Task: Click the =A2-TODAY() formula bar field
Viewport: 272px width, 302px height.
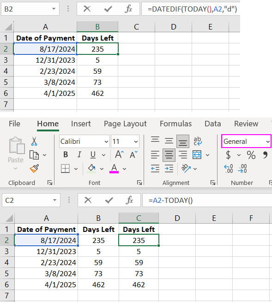Action: pos(207,200)
